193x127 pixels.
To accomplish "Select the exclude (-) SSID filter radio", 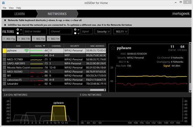I will click(x=18, y=33).
